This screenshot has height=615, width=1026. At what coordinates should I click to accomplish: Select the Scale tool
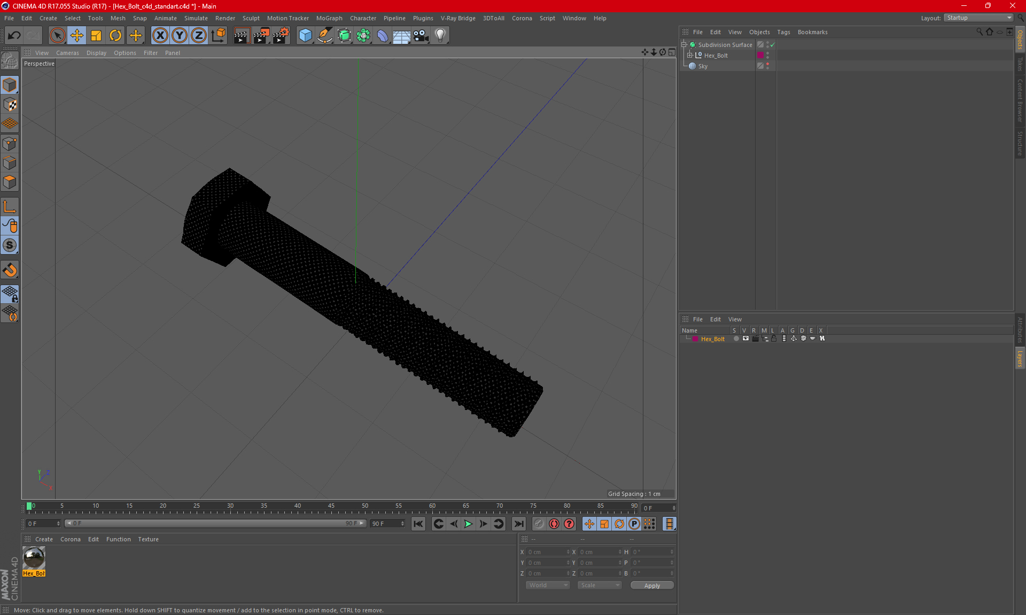(96, 36)
